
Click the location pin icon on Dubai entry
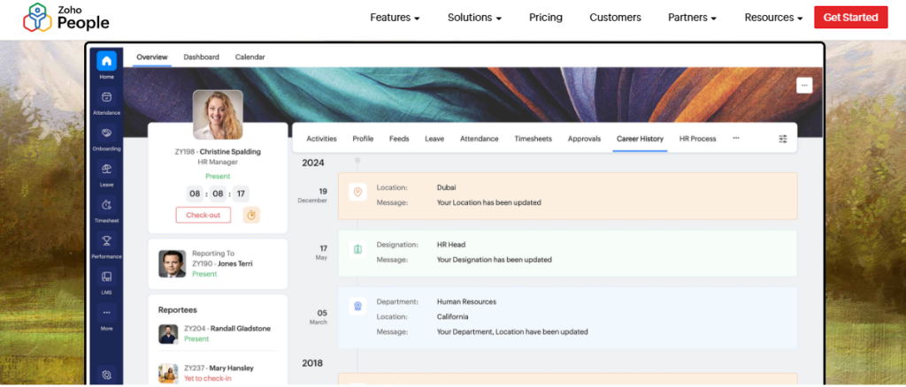point(357,192)
